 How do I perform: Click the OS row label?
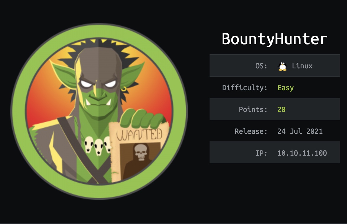[261, 66]
